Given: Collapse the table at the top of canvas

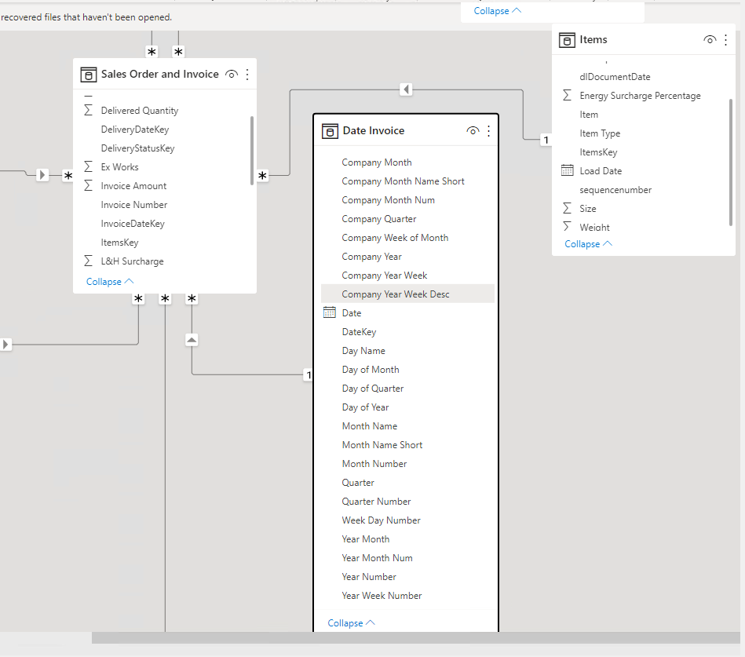Looking at the screenshot, I should click(x=498, y=11).
